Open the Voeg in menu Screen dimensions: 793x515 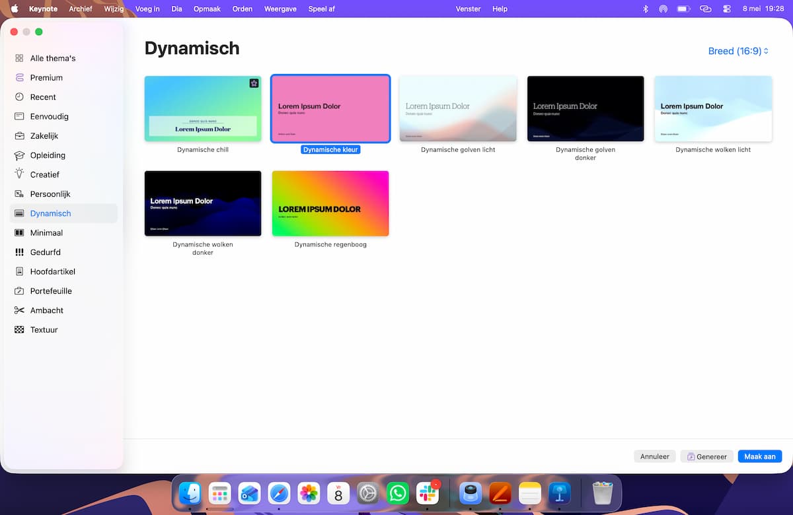147,9
